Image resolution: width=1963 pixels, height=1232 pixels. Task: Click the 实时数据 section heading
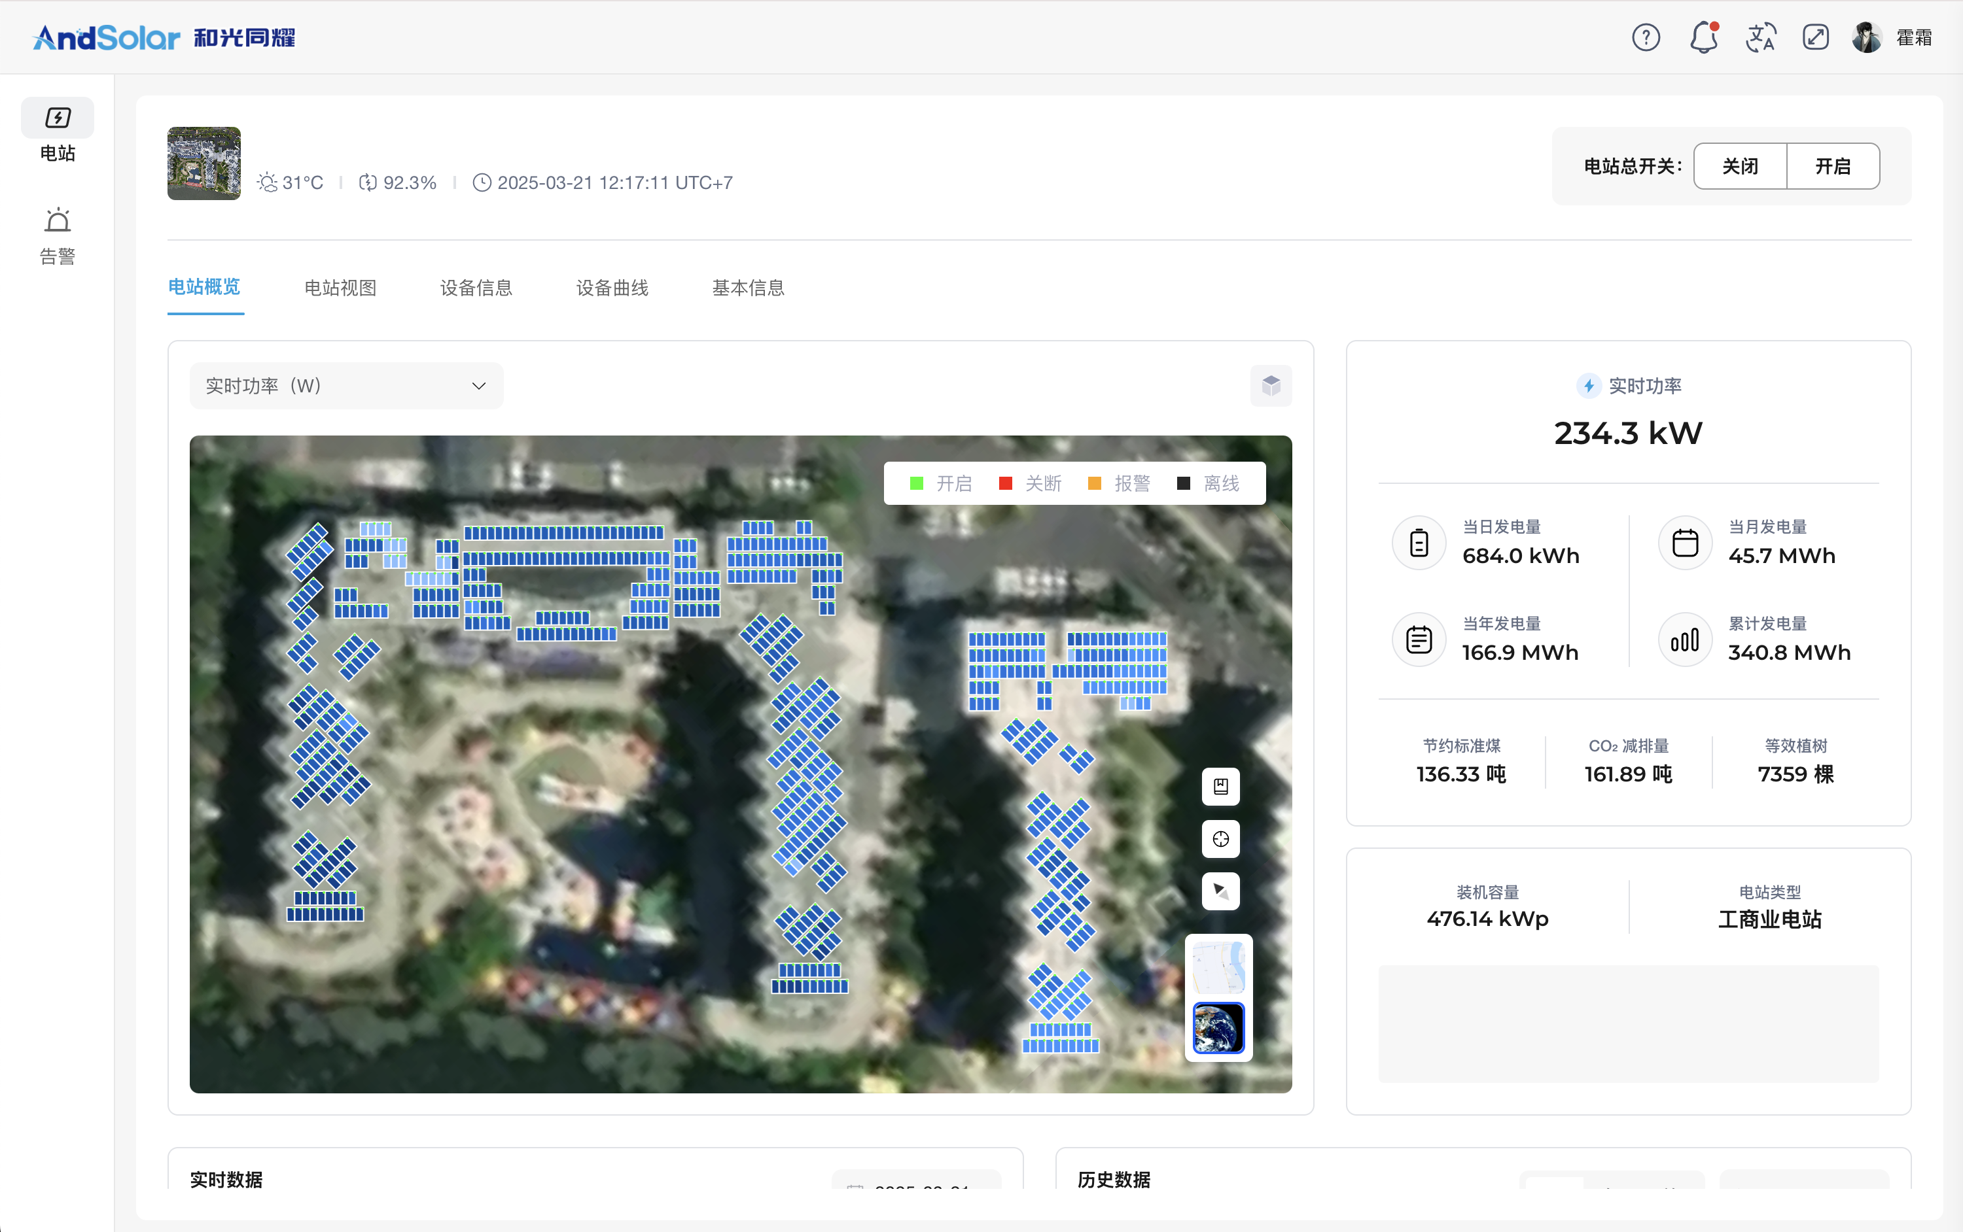point(226,1179)
